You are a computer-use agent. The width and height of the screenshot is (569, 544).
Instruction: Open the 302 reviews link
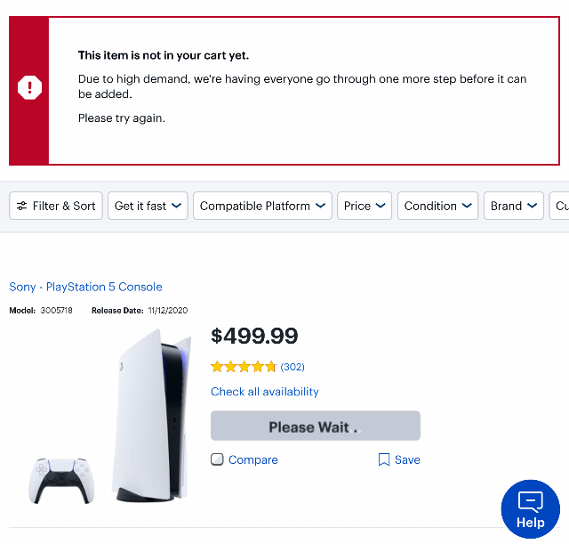tap(293, 367)
